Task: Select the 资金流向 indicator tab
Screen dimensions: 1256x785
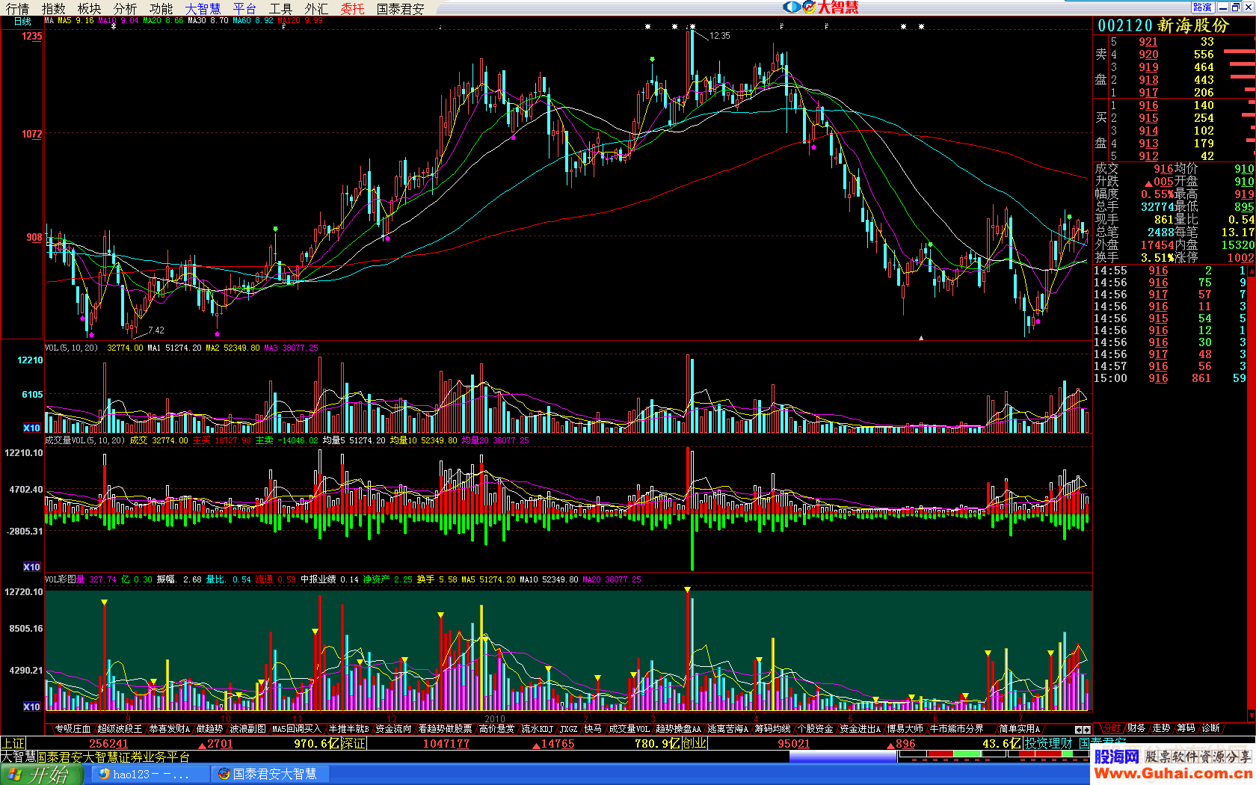Action: coord(393,729)
